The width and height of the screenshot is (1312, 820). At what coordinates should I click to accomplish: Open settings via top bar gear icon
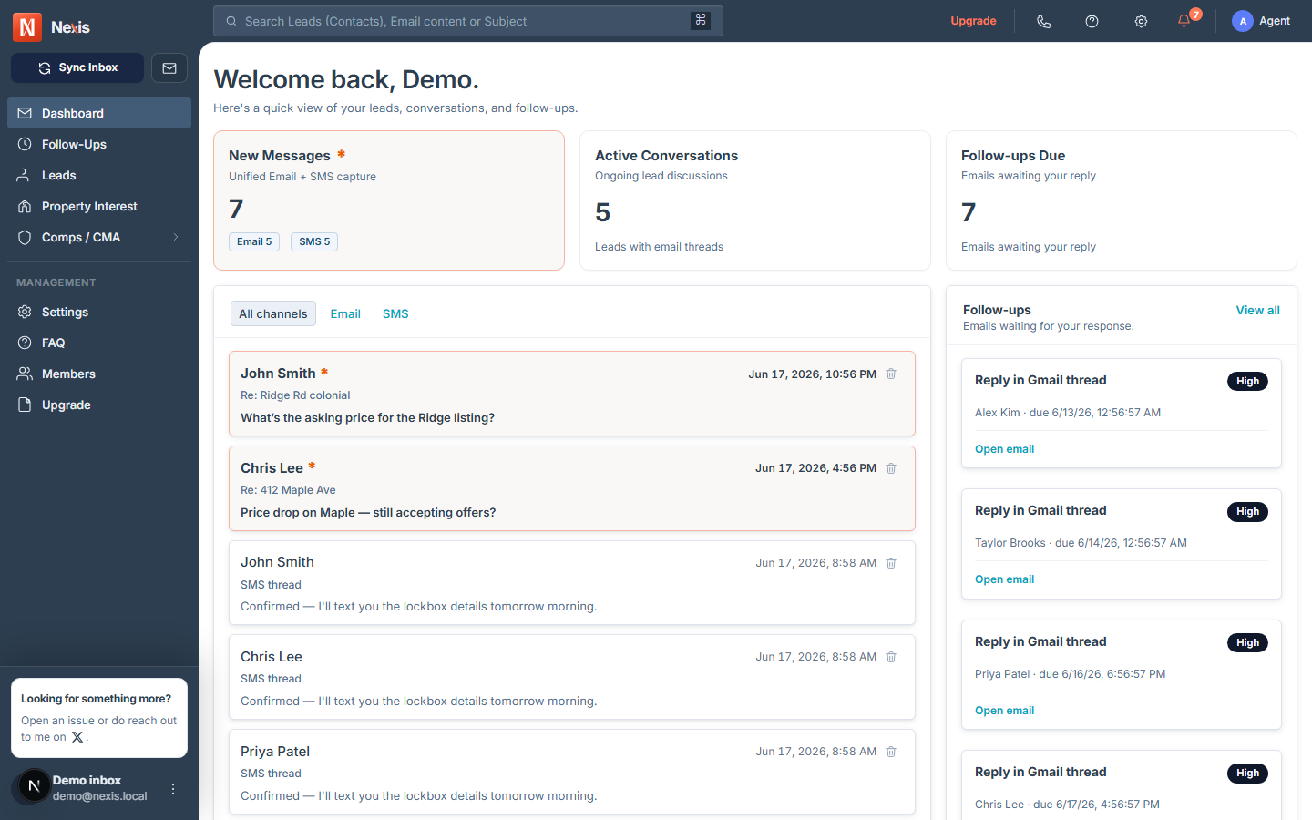click(1141, 21)
